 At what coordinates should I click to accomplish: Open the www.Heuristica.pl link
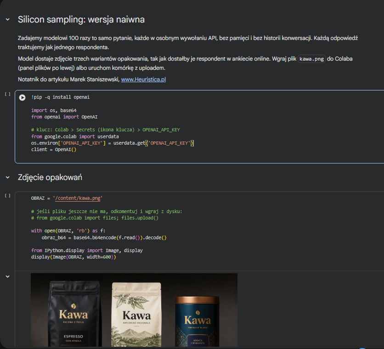143,79
